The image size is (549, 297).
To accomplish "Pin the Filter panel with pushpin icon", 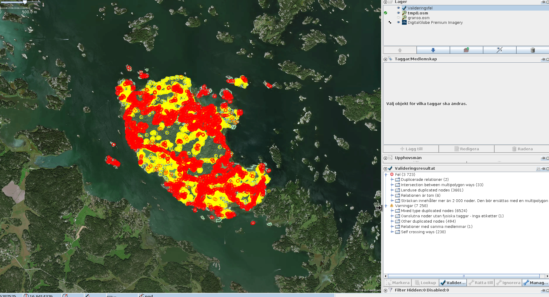I will click(543, 290).
